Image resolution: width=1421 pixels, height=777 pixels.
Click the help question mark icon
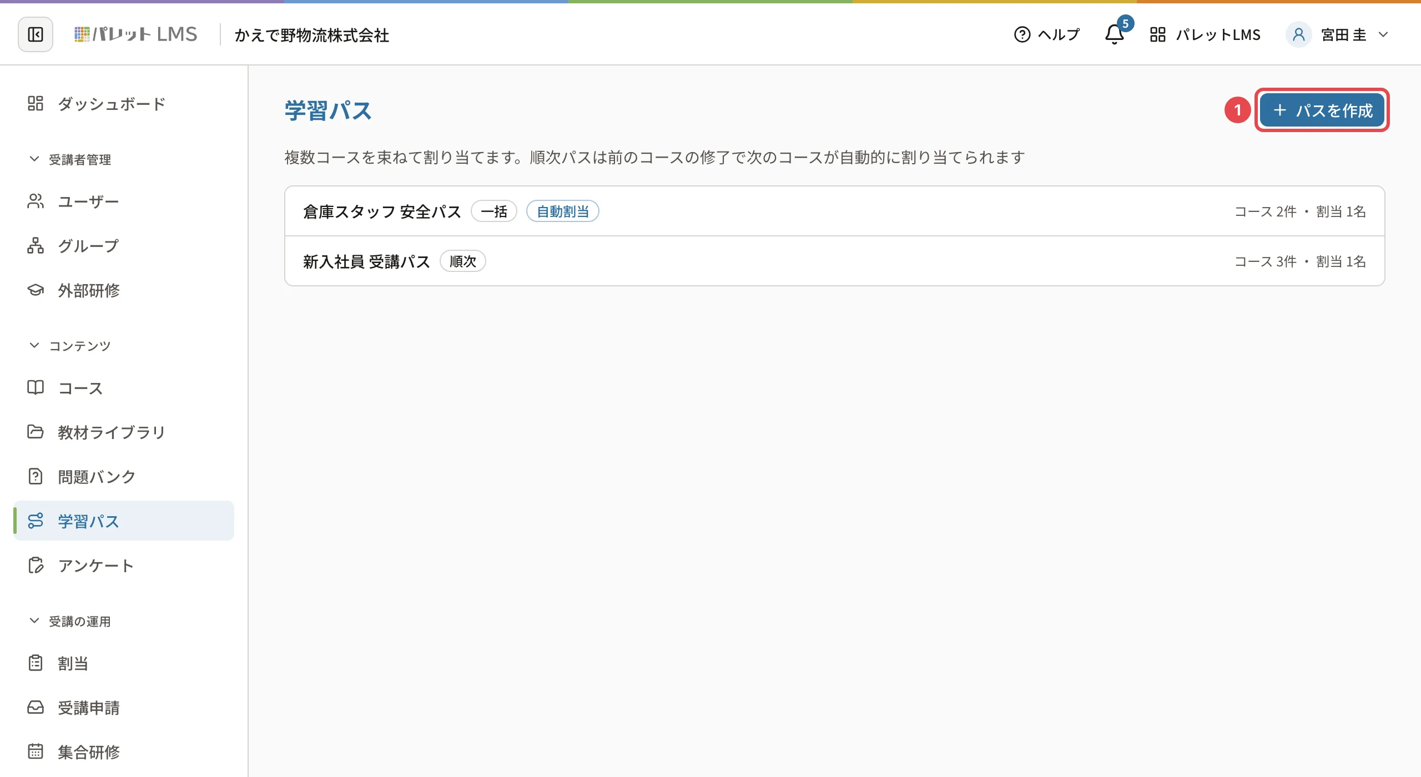tap(1022, 34)
